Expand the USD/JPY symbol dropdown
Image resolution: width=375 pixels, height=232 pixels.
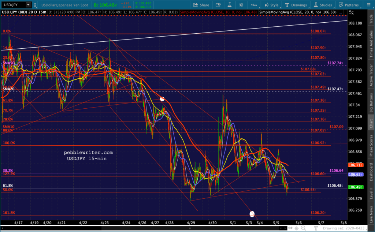(28, 5)
